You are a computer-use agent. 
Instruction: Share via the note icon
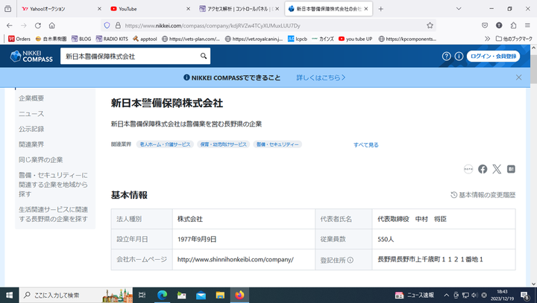(468, 169)
